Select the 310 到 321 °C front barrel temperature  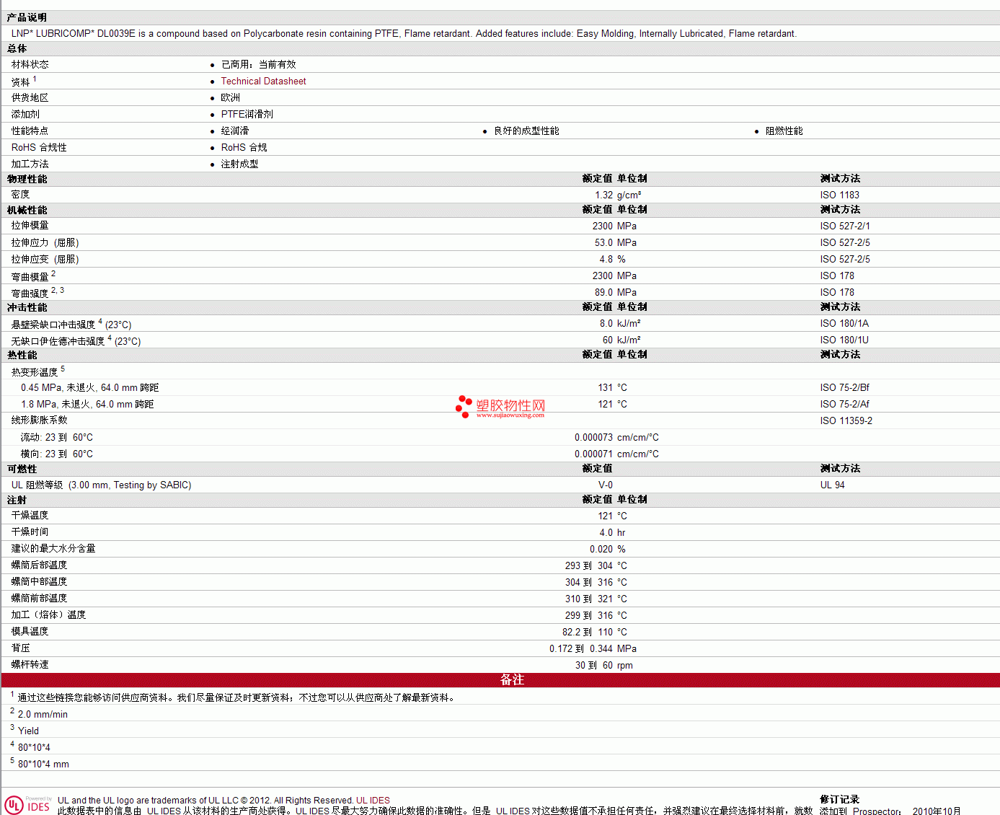coord(596,599)
